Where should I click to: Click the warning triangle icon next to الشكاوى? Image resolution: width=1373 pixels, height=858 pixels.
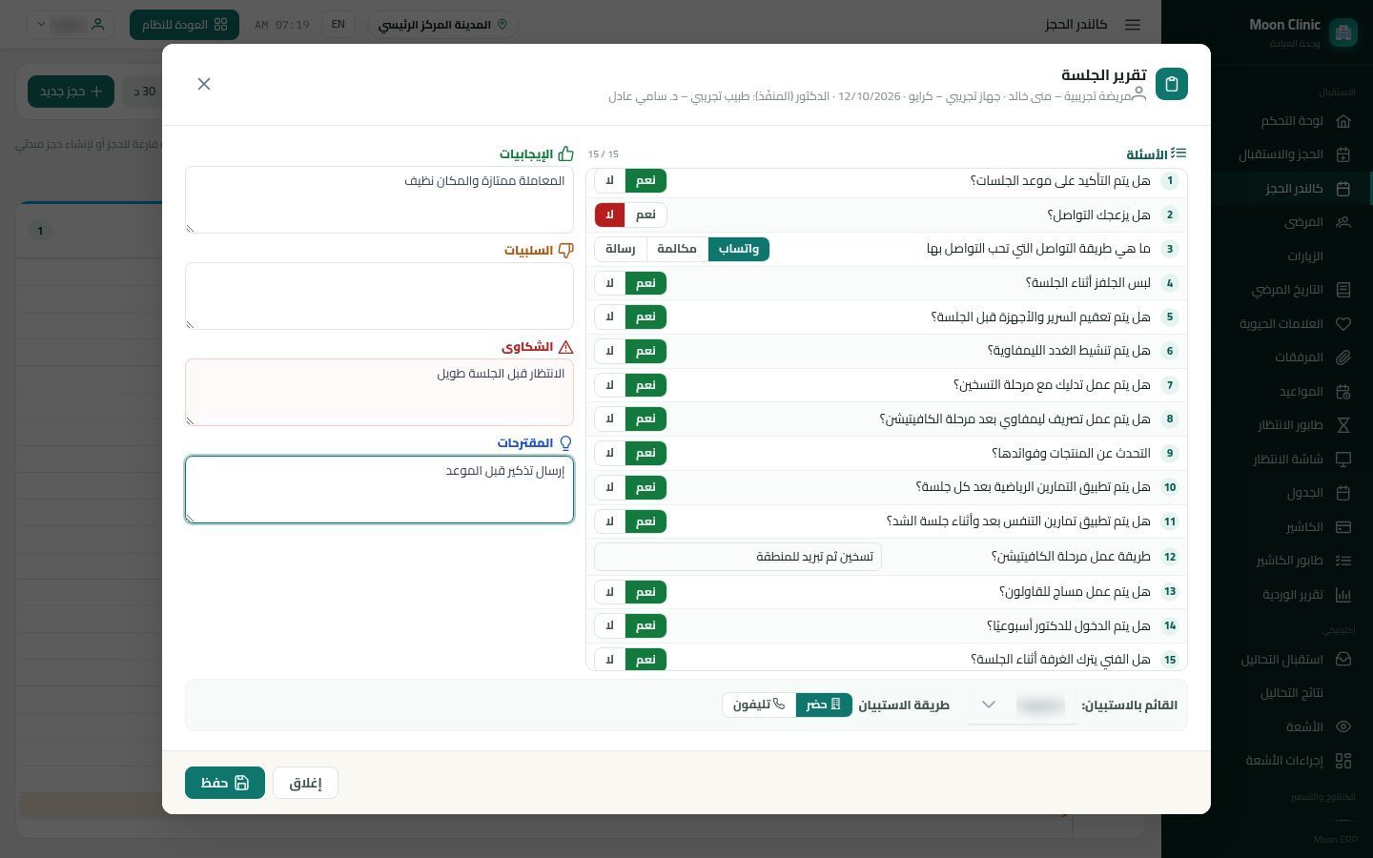[566, 347]
